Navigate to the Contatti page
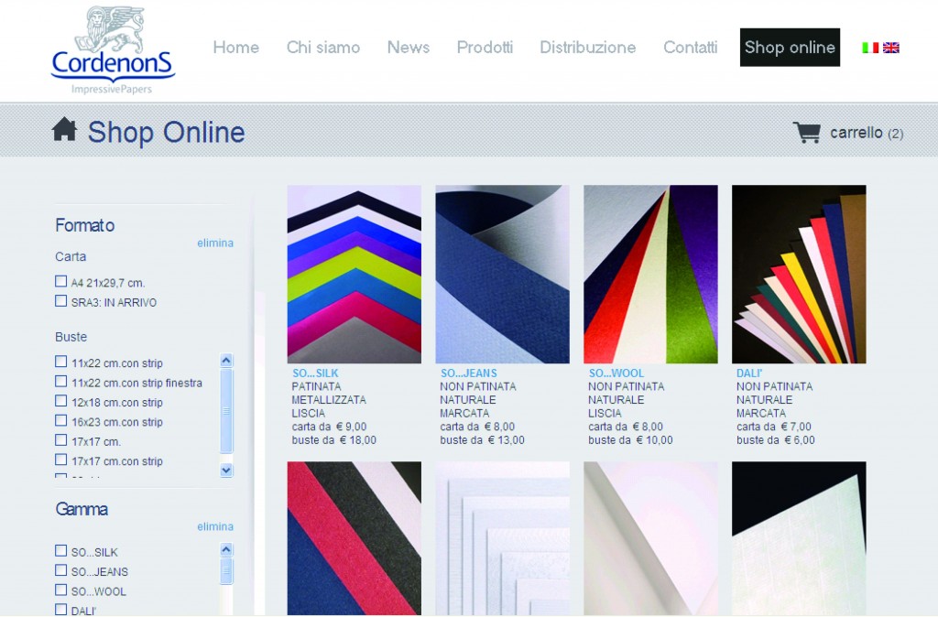This screenshot has width=938, height=617. tap(690, 48)
